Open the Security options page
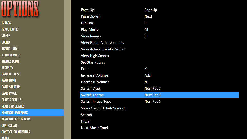 coord(7,68)
